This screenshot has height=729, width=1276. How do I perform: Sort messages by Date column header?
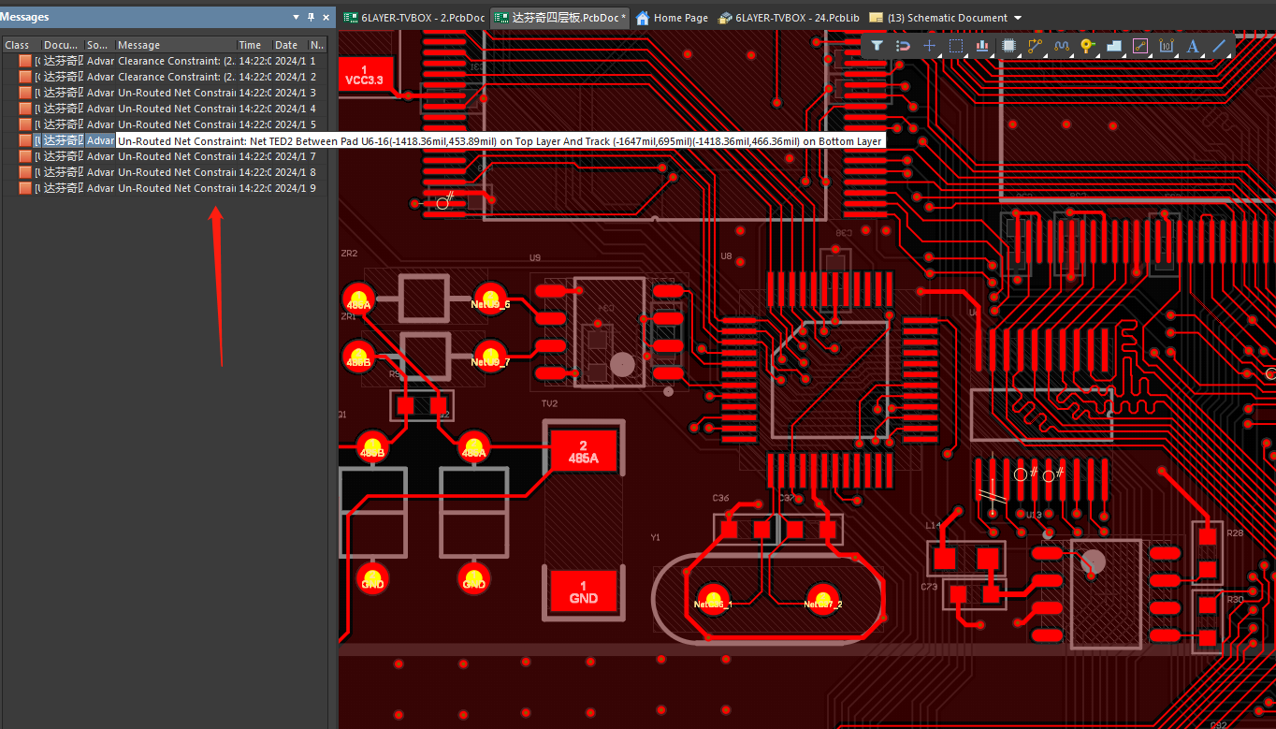click(289, 45)
